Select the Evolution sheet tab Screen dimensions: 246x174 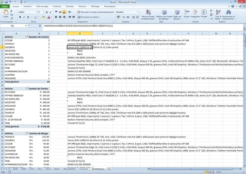coord(84,169)
